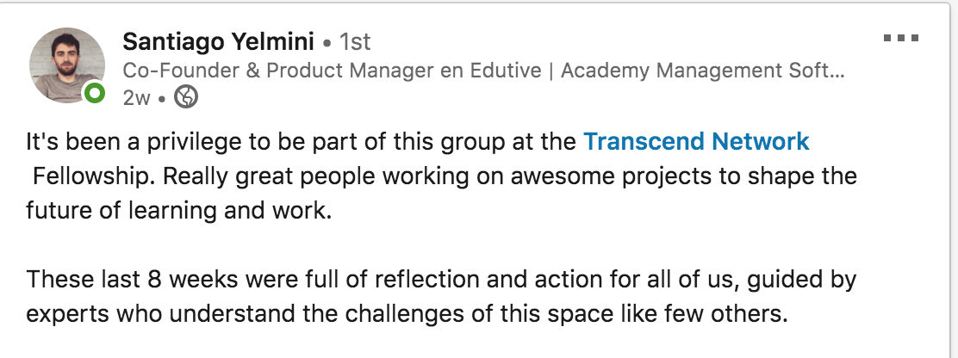Screen dimensions: 958x358
Task: Open the Santiago Yelmini name link
Action: coord(218,42)
